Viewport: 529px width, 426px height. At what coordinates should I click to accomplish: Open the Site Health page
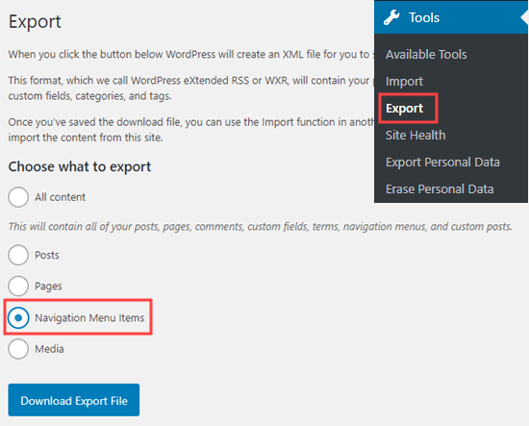(x=416, y=136)
